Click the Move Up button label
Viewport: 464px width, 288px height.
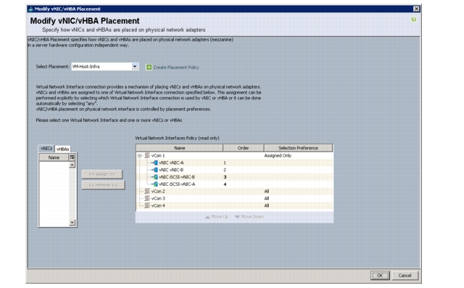[220, 217]
